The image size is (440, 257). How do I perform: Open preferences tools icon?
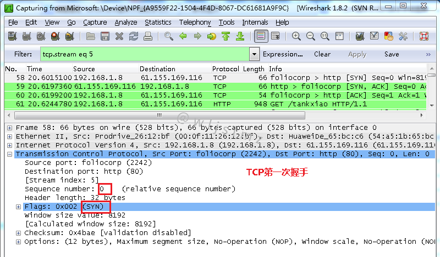(x=403, y=36)
